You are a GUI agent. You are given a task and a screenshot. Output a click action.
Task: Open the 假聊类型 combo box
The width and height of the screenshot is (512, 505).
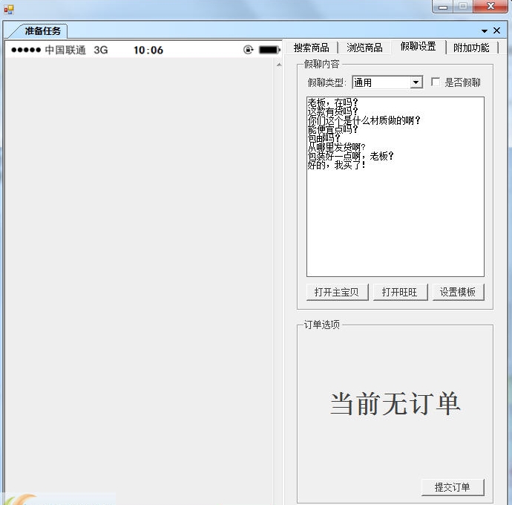[x=387, y=82]
